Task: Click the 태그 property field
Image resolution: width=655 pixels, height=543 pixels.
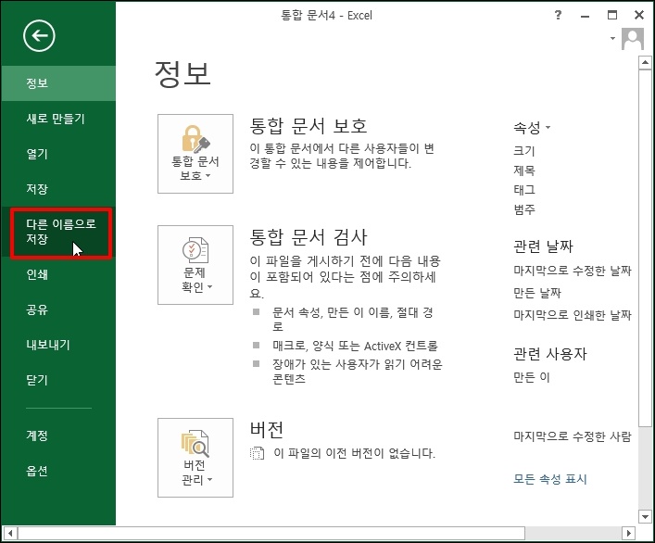Action: click(523, 190)
